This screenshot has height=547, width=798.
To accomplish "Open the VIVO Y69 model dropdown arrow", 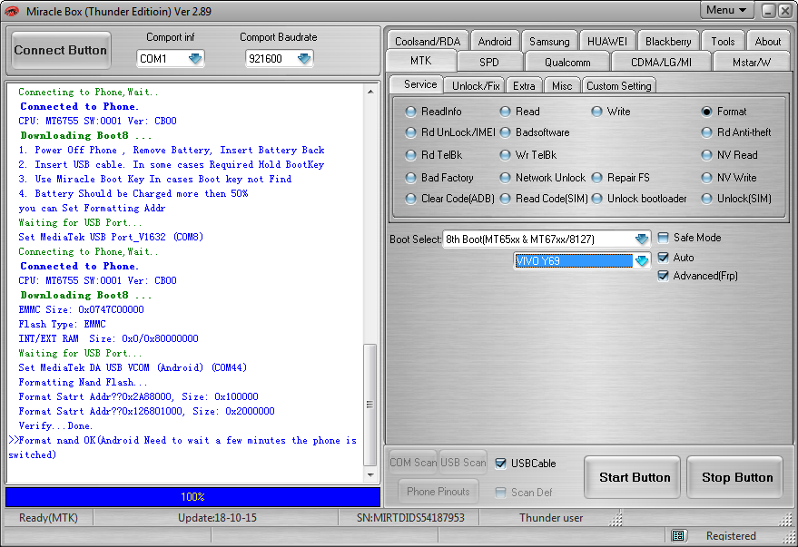I will click(x=641, y=261).
